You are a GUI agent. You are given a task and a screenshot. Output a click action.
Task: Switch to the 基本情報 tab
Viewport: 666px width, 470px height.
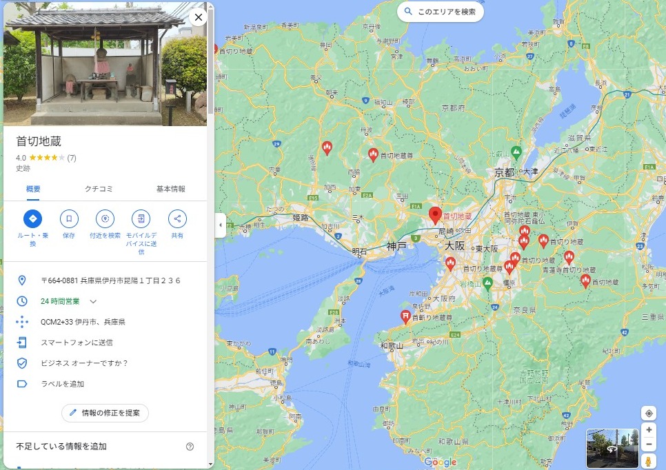171,189
